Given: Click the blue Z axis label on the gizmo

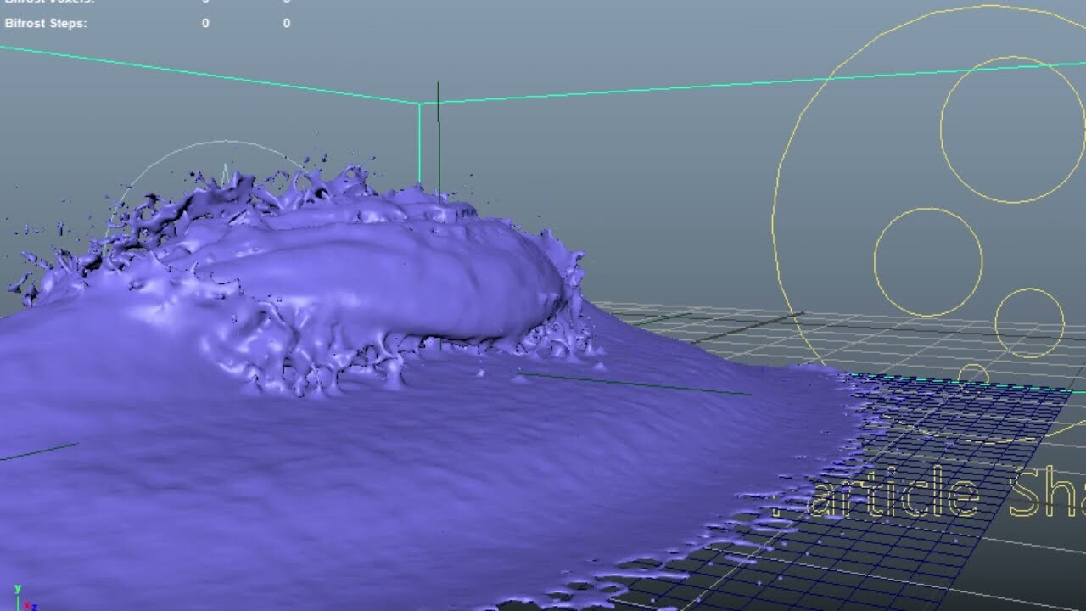Looking at the screenshot, I should coord(34,608).
